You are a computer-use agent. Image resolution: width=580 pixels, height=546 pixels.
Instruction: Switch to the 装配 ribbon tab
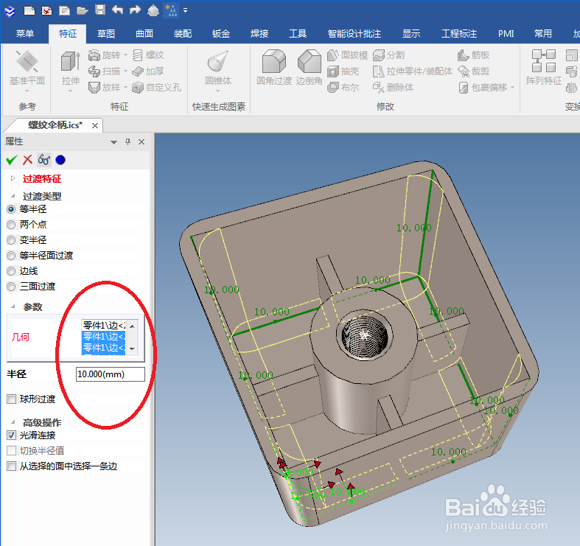click(x=183, y=34)
